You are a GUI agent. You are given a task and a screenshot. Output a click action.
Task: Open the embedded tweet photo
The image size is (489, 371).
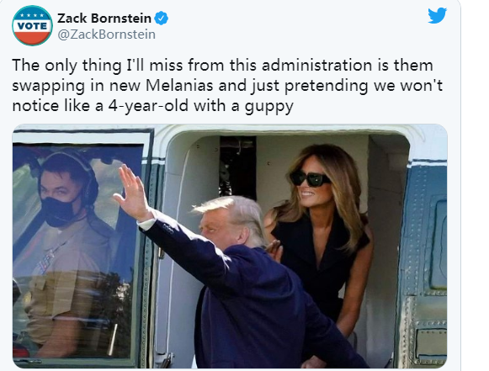[x=230, y=246]
